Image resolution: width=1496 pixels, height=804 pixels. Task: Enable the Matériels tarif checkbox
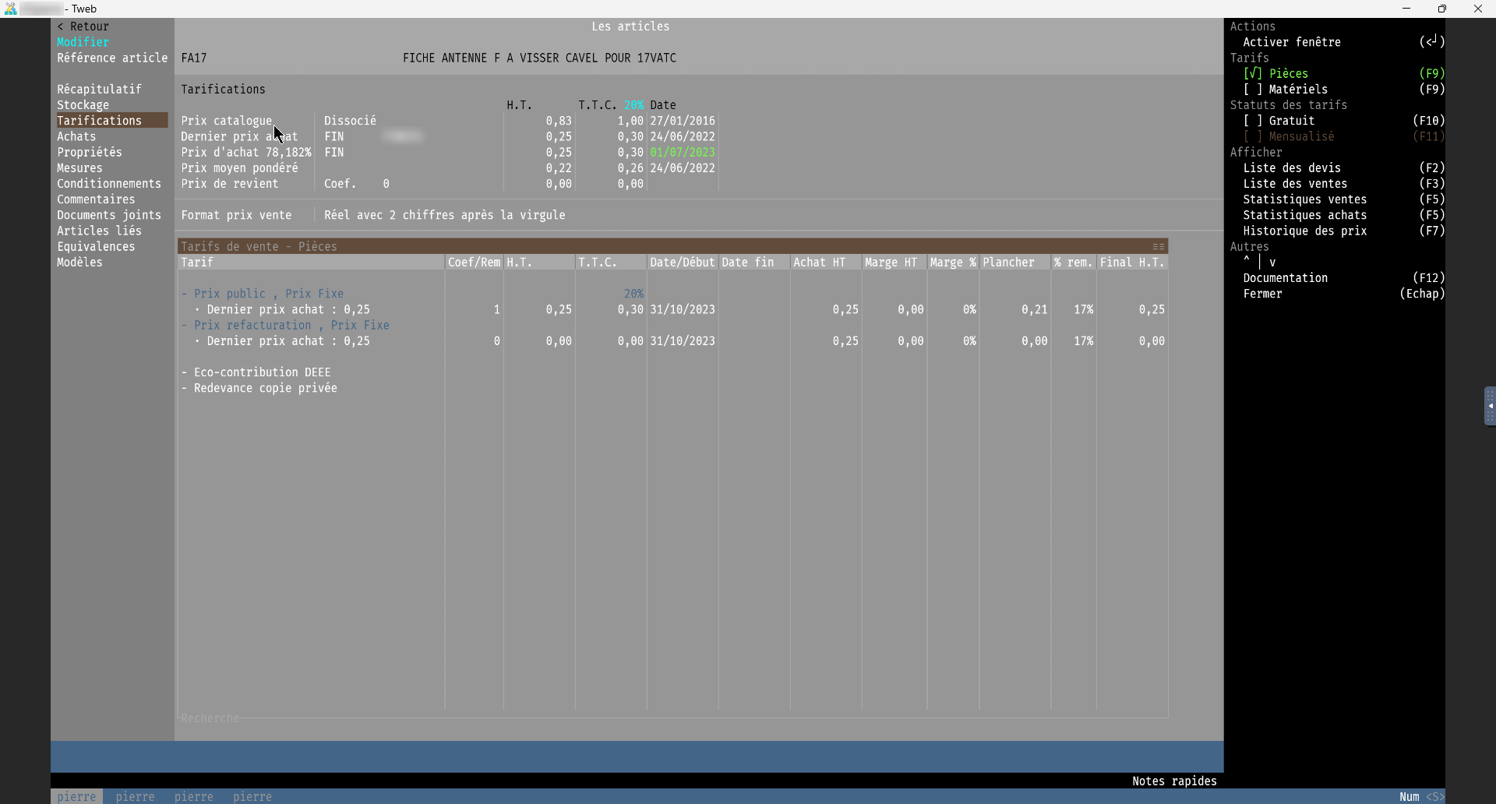click(1253, 90)
